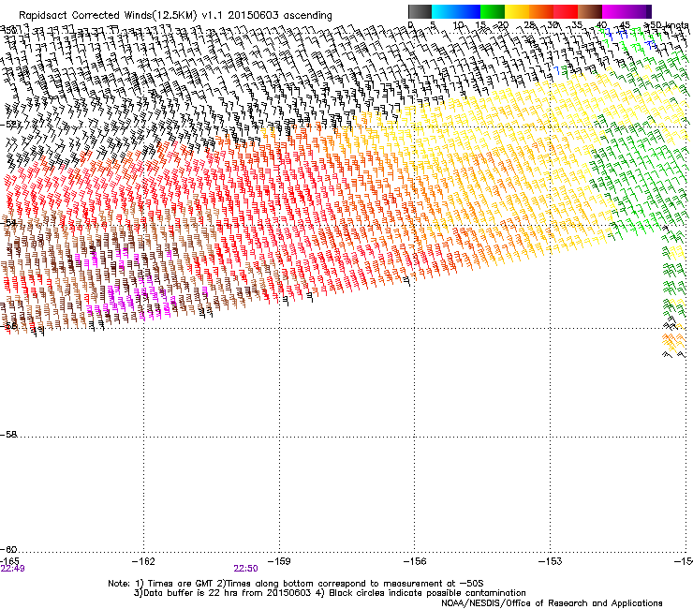
Task: Click the purple 22:50 time label
Action: (245, 569)
